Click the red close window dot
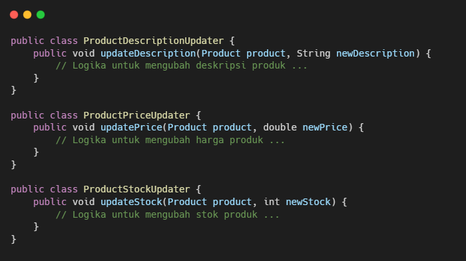Screen dimensions: 466x261 click(14, 15)
